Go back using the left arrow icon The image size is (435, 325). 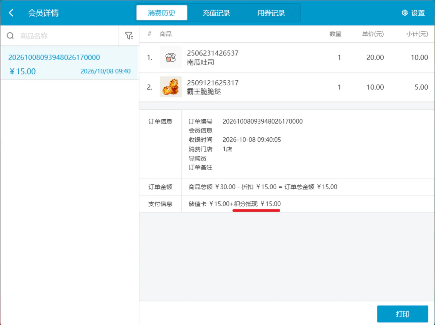[x=11, y=13]
